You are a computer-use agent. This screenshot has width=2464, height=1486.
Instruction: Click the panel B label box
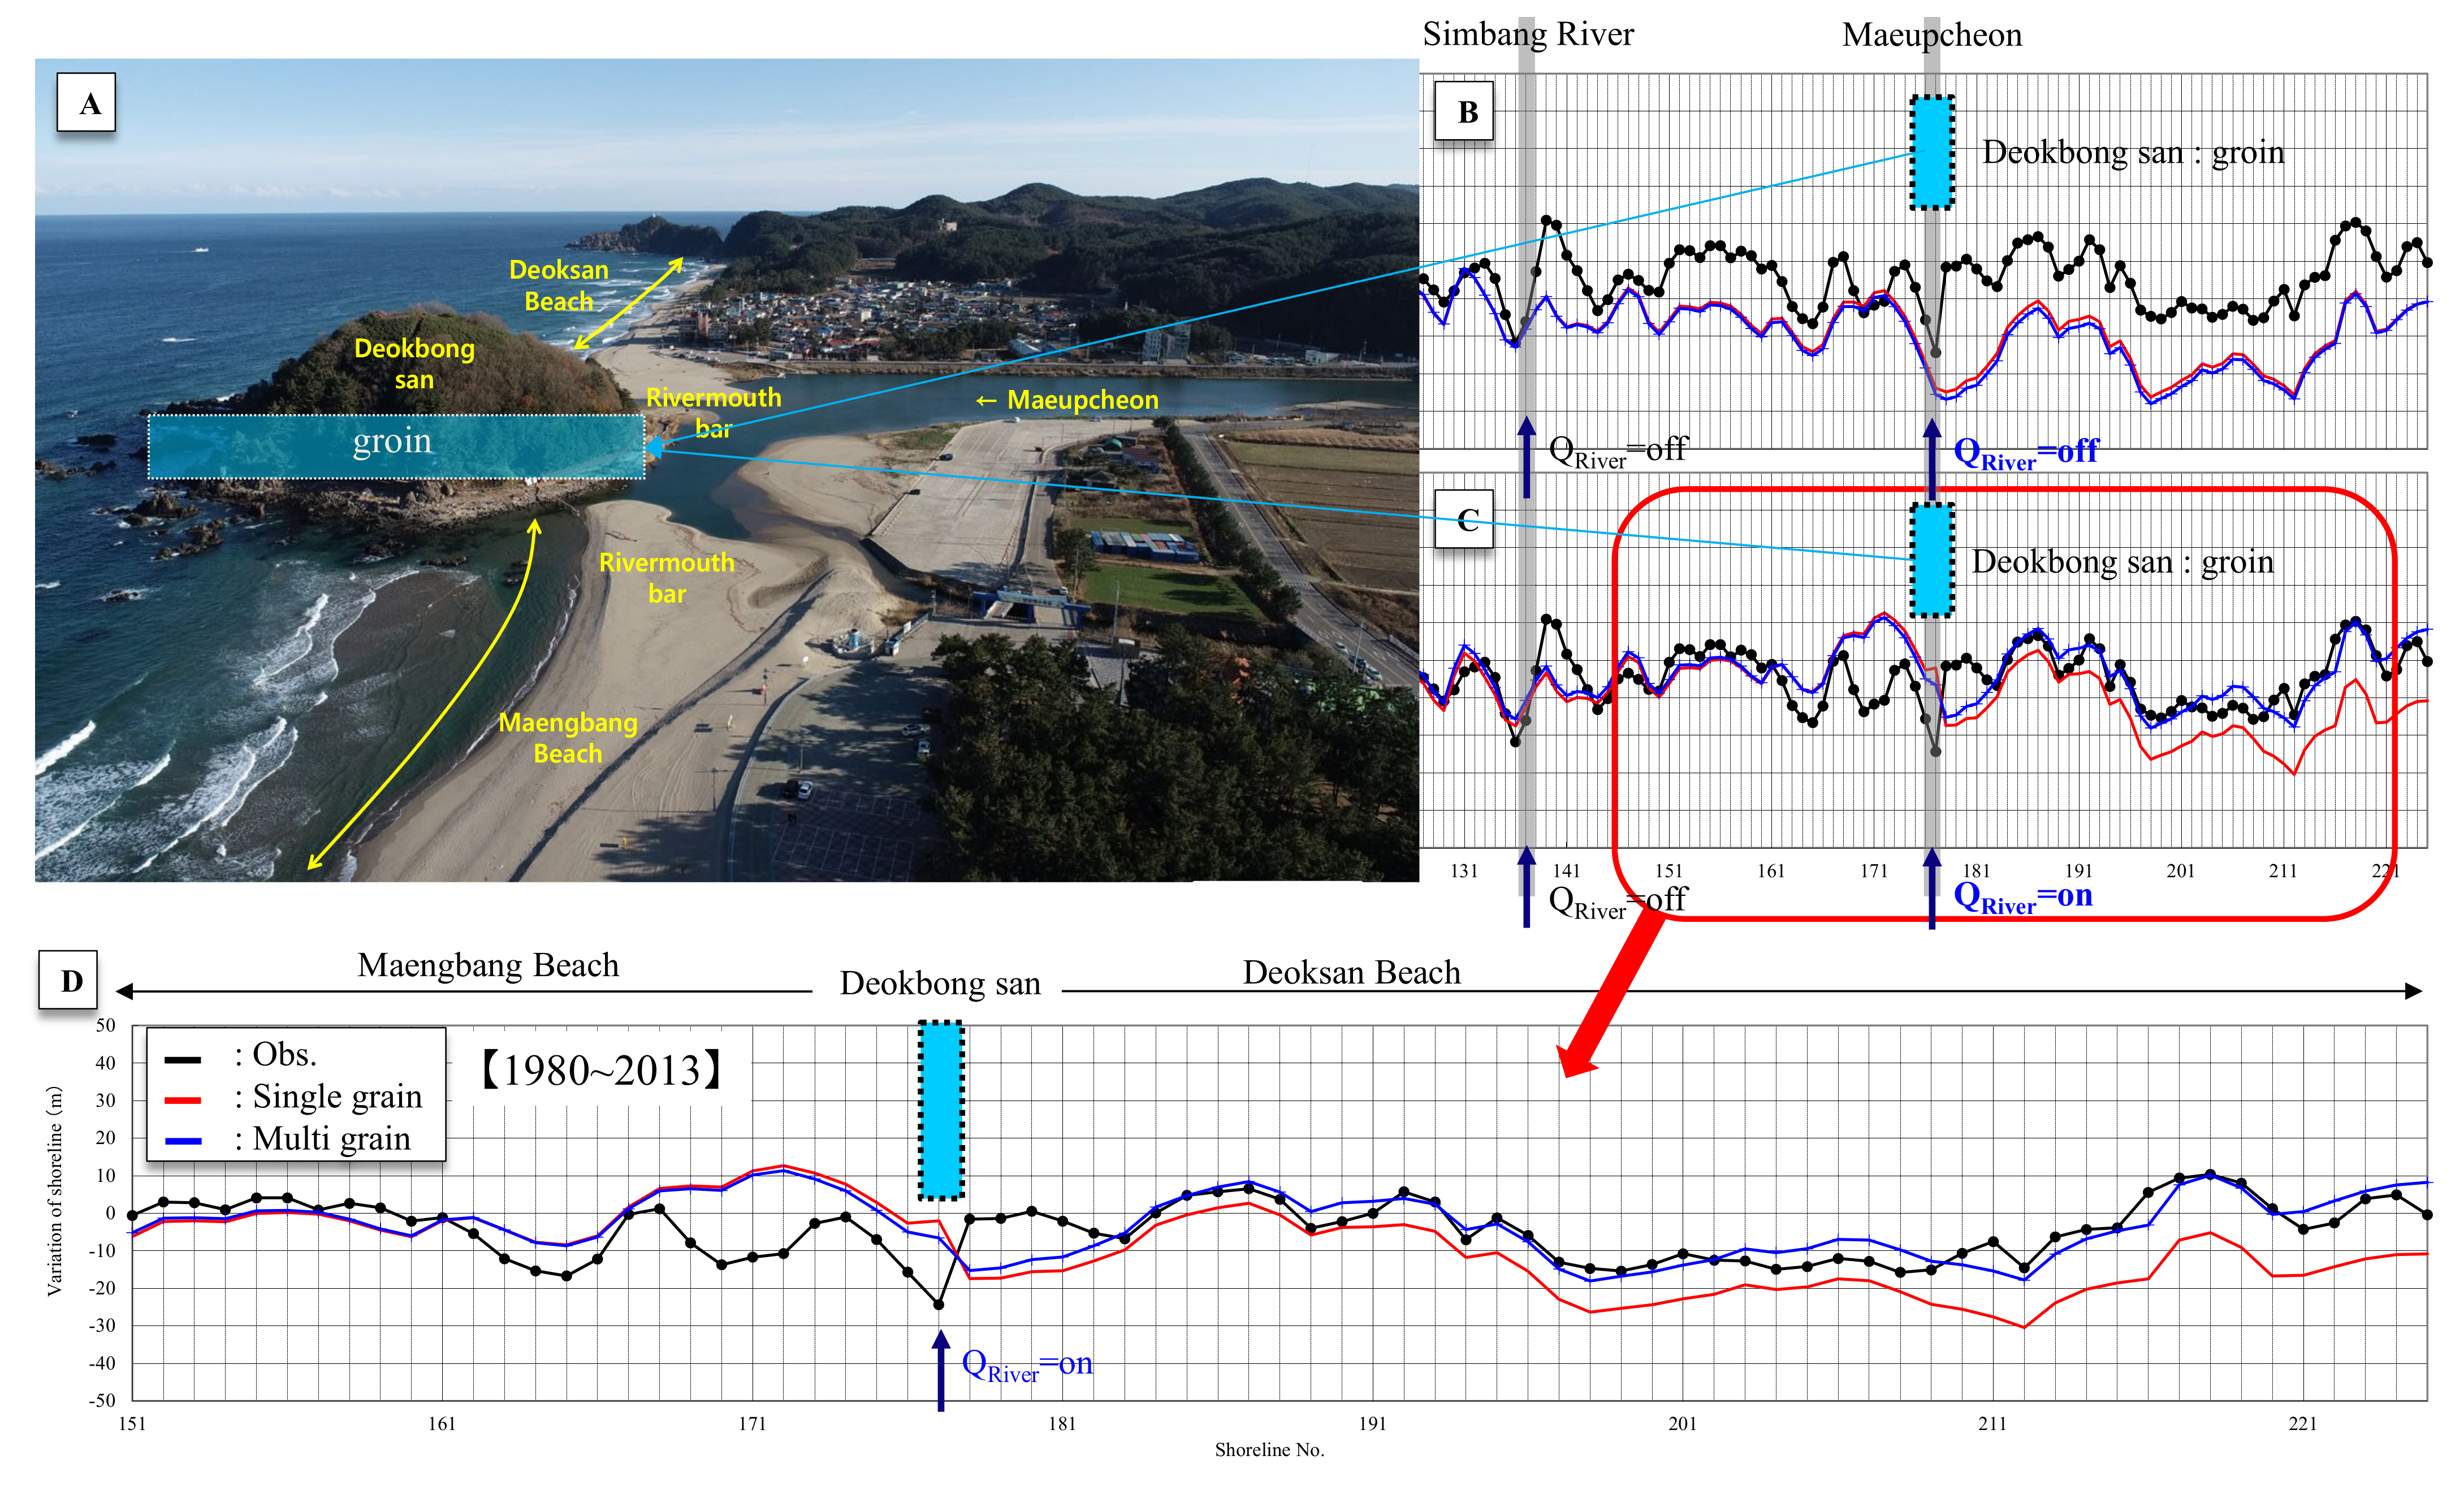pyautogui.click(x=1464, y=111)
